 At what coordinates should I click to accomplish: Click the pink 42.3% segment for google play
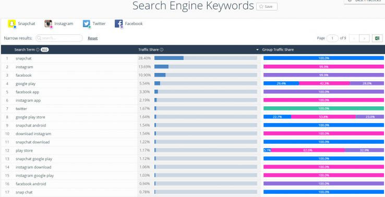(x=324, y=83)
